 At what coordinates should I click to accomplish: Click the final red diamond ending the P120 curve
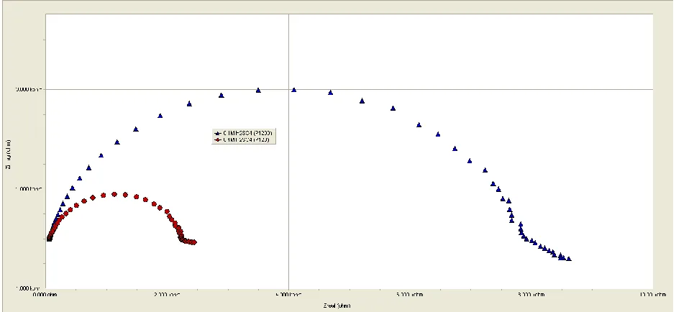point(194,242)
